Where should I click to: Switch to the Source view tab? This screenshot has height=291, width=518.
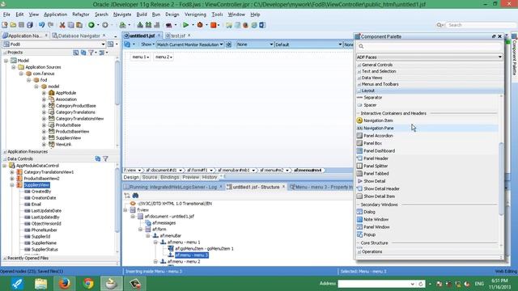coord(150,177)
